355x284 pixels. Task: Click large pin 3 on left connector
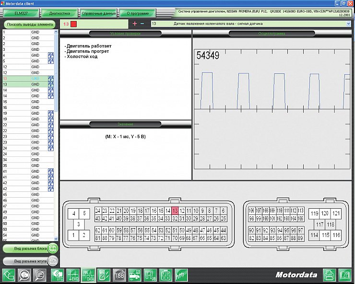(x=79, y=224)
